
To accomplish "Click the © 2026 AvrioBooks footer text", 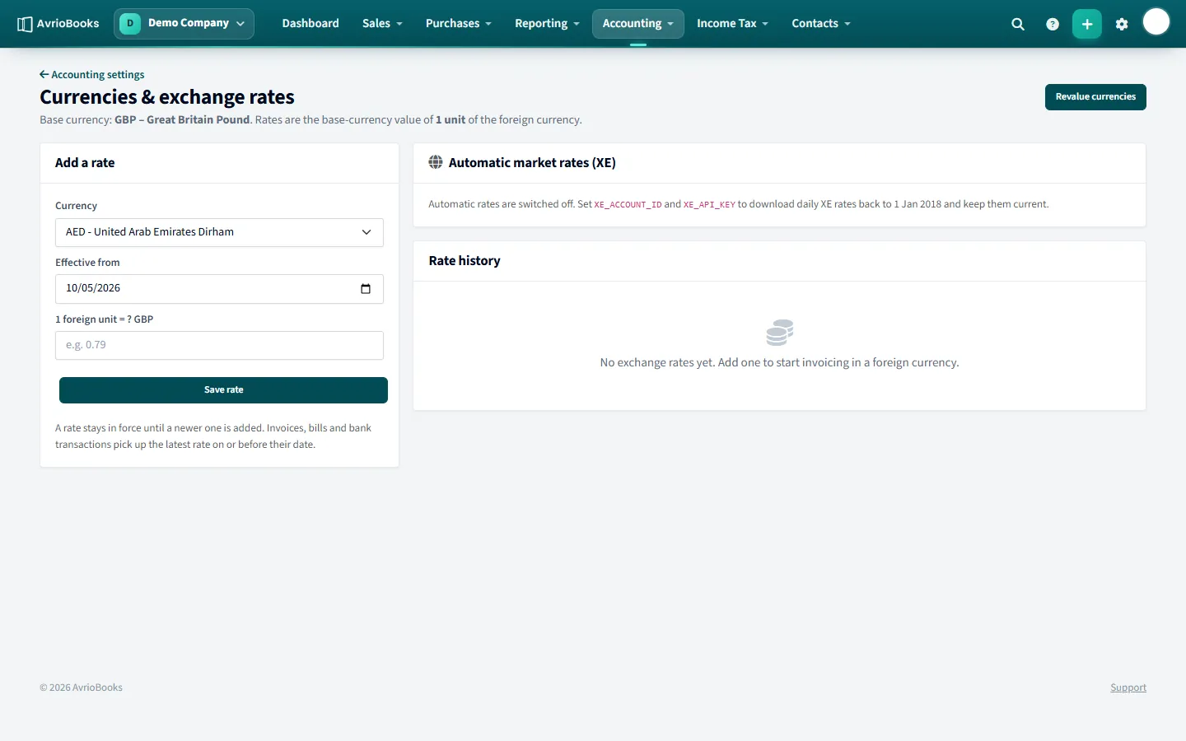I will tap(81, 688).
